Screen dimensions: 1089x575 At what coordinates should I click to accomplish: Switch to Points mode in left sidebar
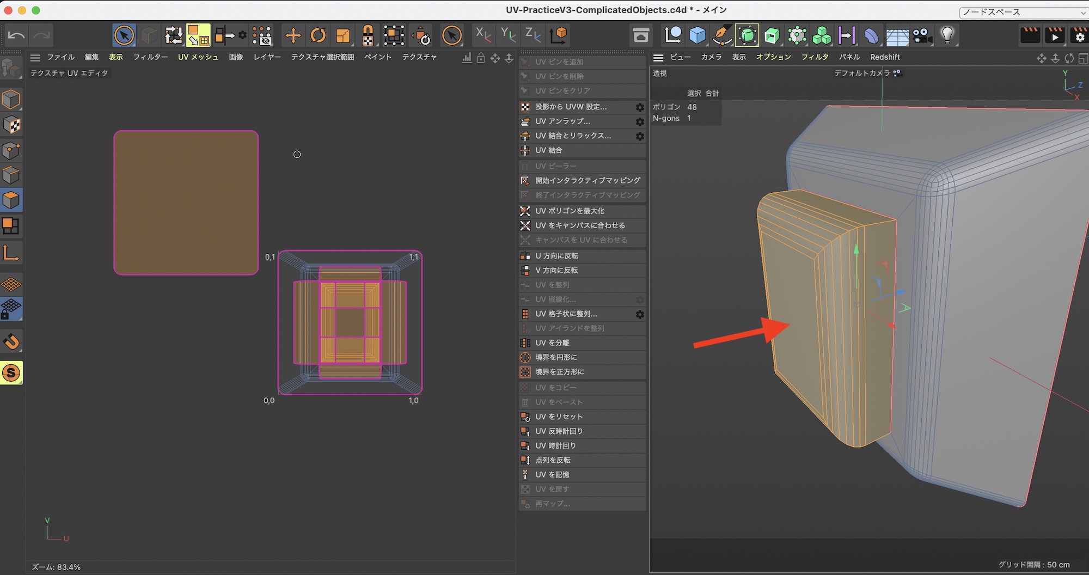tap(11, 150)
